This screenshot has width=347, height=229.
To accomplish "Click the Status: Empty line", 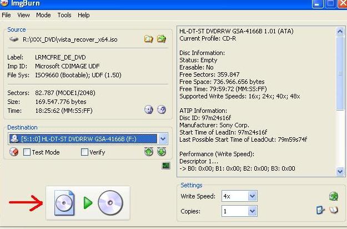I will click(x=198, y=60).
